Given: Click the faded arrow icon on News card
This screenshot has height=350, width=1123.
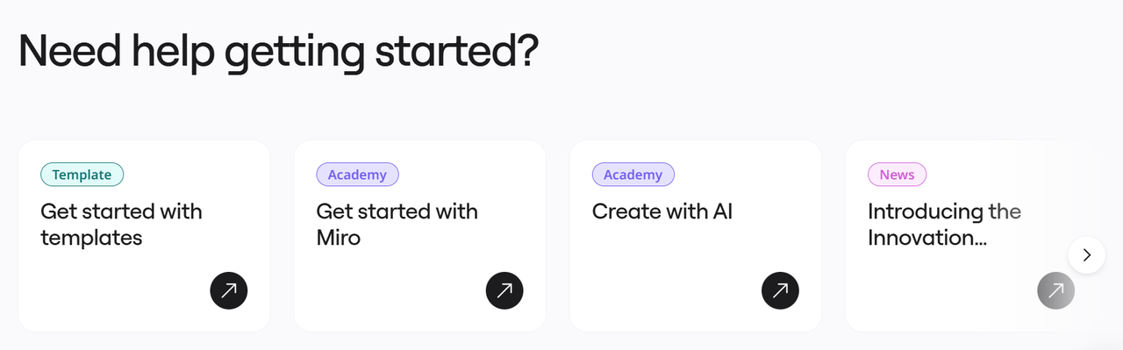Looking at the screenshot, I should (1055, 290).
